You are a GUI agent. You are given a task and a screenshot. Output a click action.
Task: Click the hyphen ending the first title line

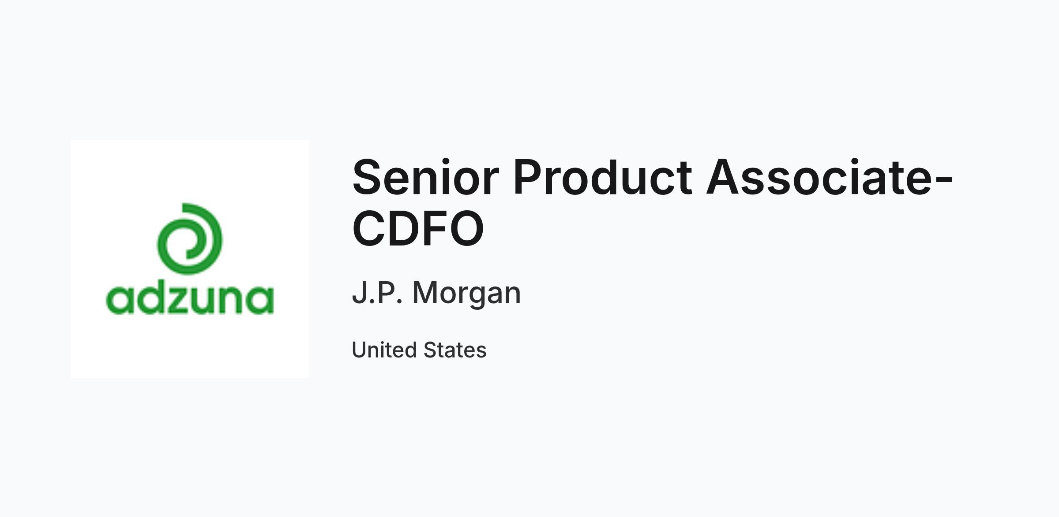(944, 182)
